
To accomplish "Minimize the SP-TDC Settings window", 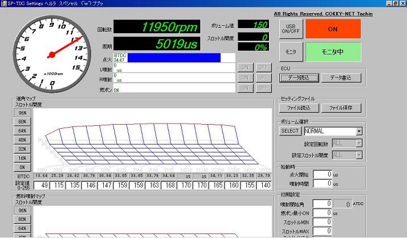I will click(389, 3).
